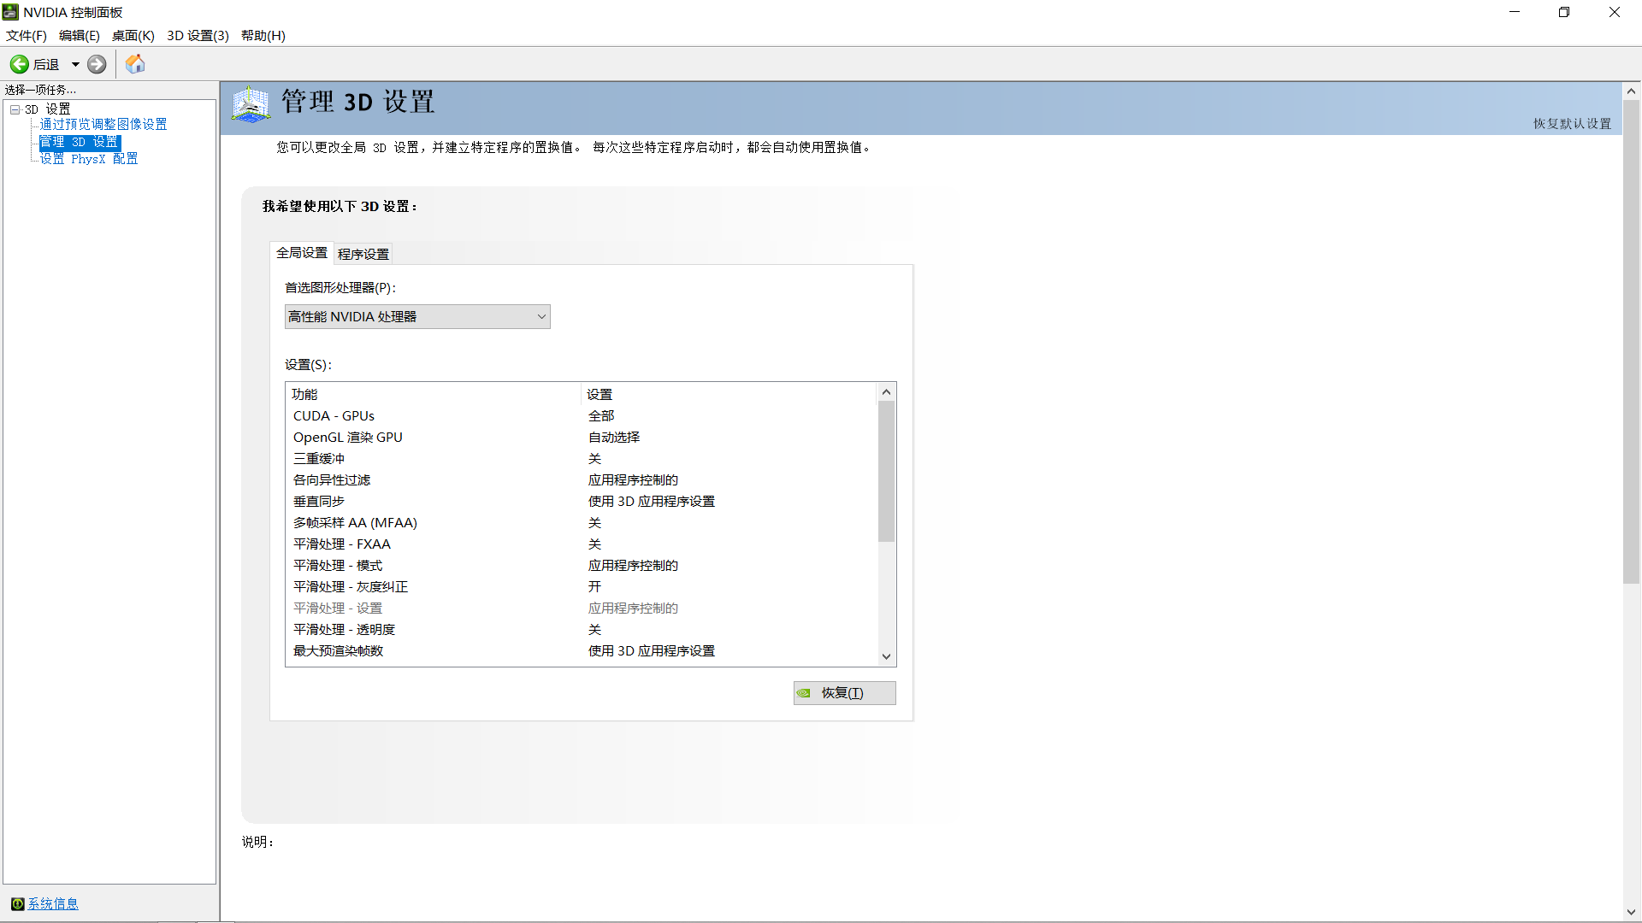The height and width of the screenshot is (923, 1642).
Task: Click the Forward arrow icon
Action: click(97, 64)
